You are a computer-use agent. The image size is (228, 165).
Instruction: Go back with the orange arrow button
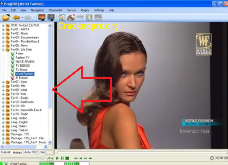16,18
